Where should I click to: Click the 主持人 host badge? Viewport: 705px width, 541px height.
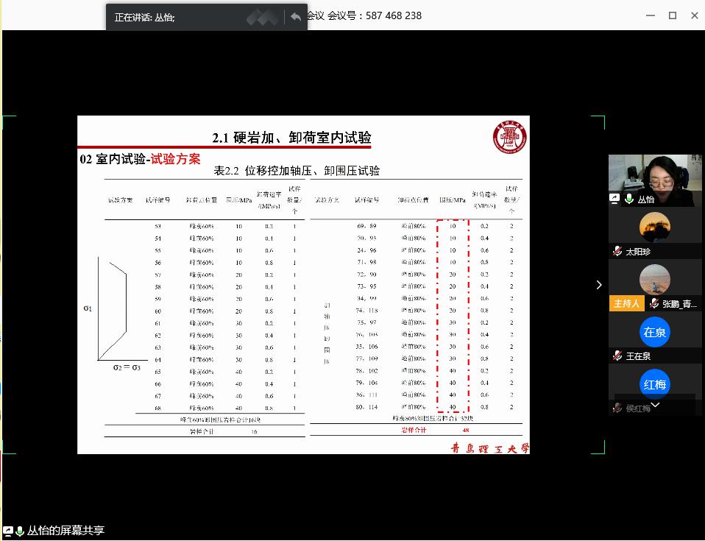click(x=626, y=304)
